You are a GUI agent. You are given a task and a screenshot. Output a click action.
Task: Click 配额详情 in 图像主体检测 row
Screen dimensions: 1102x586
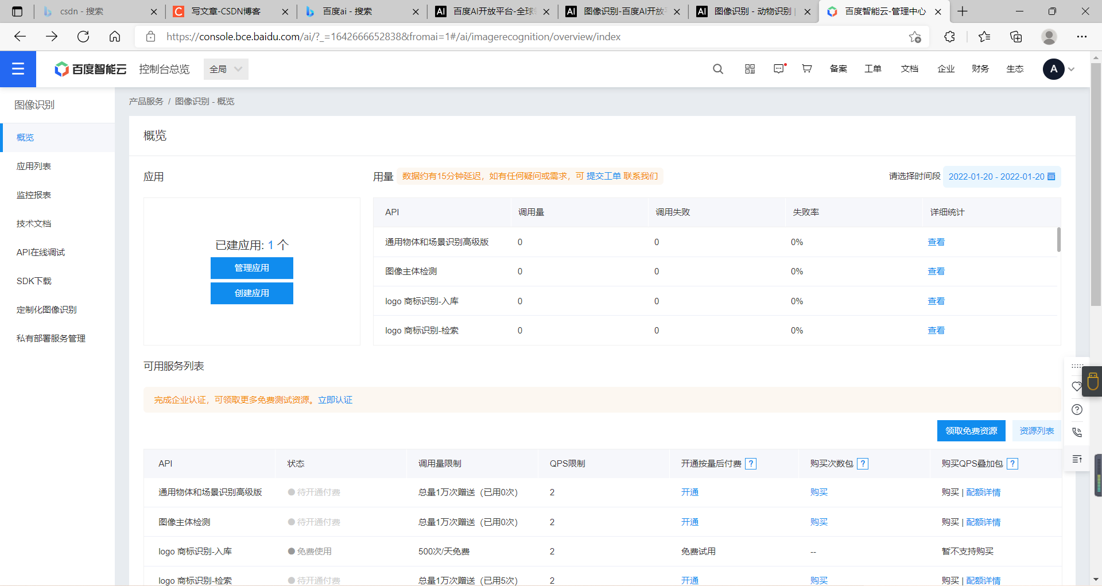(x=983, y=522)
